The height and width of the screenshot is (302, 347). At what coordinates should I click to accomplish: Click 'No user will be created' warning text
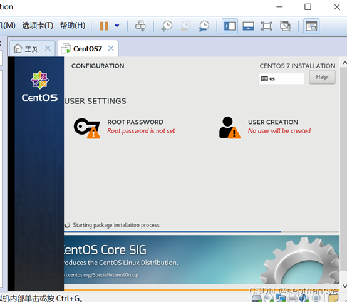click(x=279, y=131)
